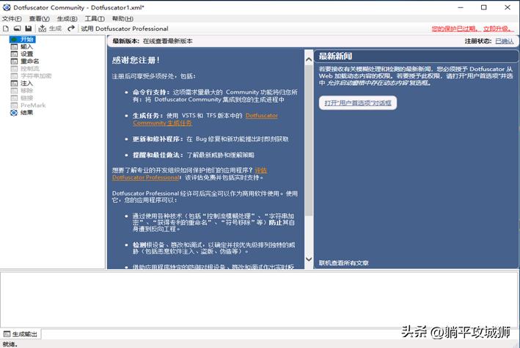Open the Dotfuscator Professional evaluation link
The width and height of the screenshot is (520, 348).
[189, 174]
